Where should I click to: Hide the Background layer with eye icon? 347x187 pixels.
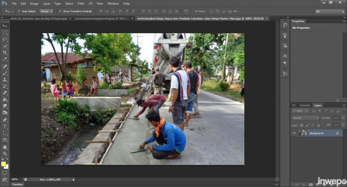click(x=294, y=133)
